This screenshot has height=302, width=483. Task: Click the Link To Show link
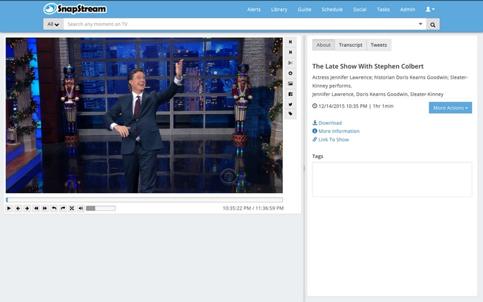pos(331,139)
